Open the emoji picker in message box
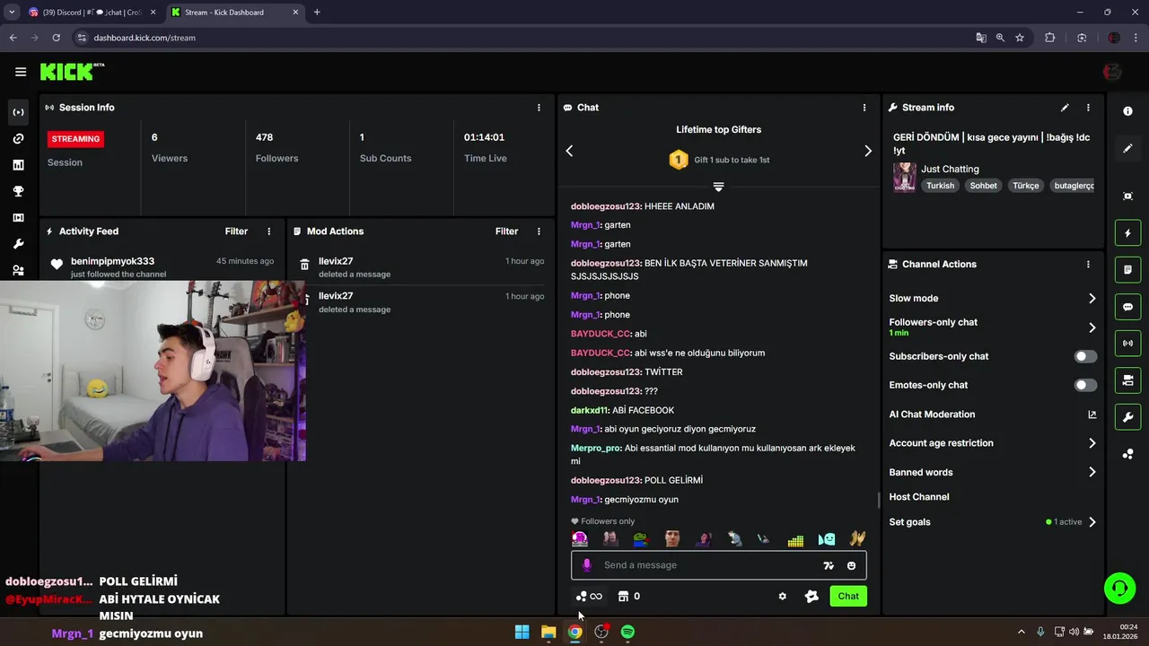The width and height of the screenshot is (1149, 646). click(851, 565)
